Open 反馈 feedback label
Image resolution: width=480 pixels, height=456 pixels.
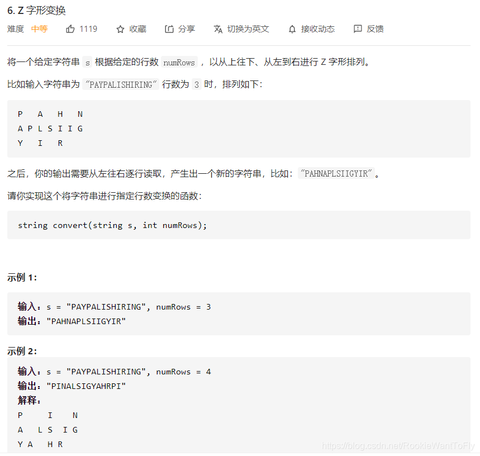pos(376,28)
